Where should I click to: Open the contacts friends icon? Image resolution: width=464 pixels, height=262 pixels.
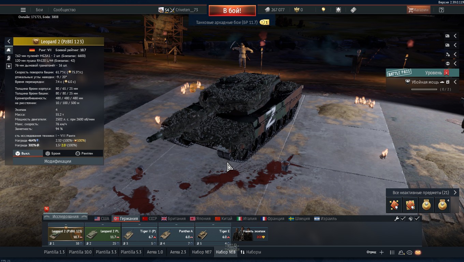pyautogui.click(x=401, y=252)
